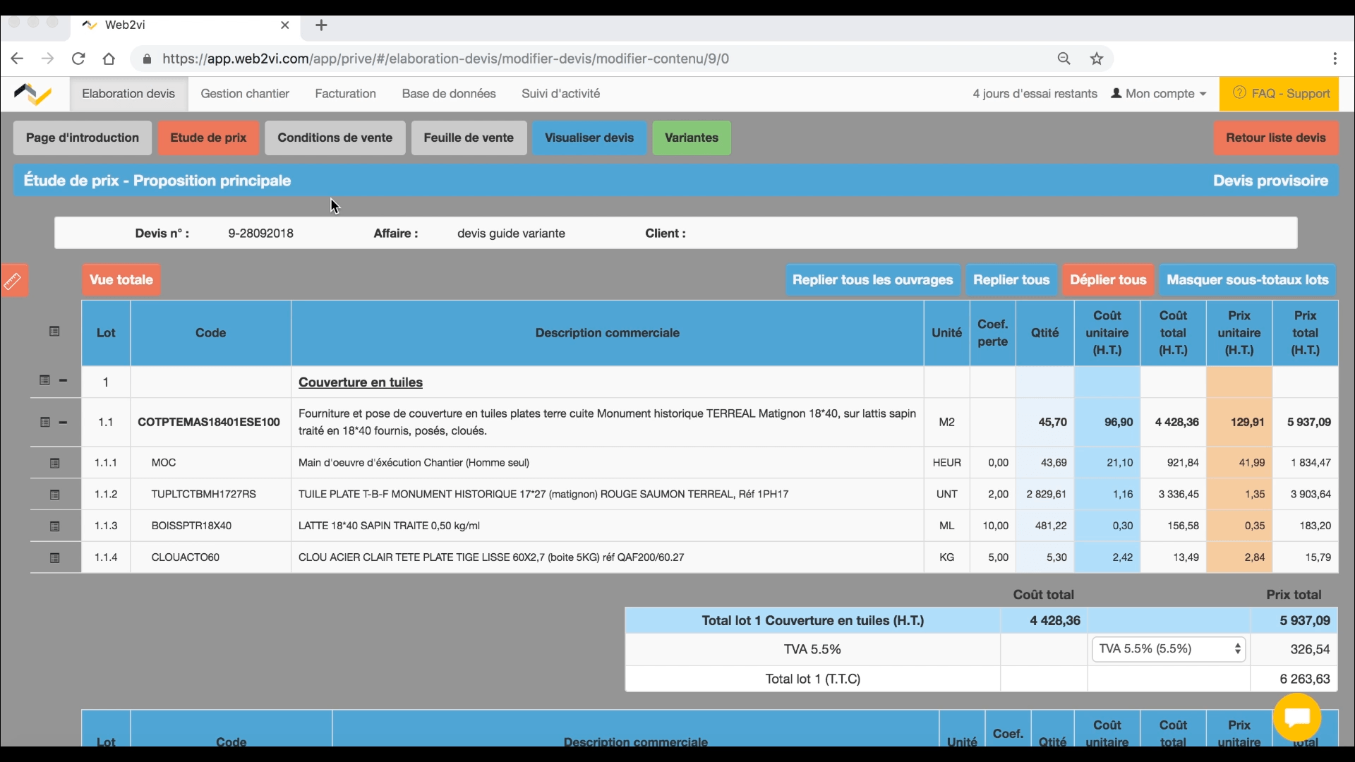
Task: Collapse lot 1 Couverture en tuiles
Action: coord(63,380)
